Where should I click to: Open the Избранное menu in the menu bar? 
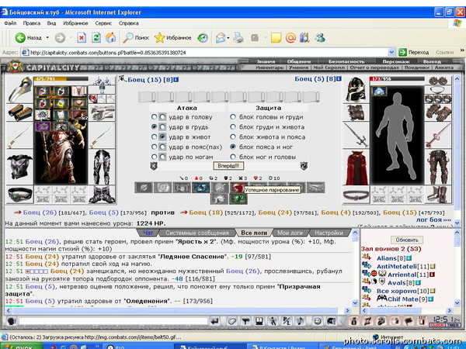pos(75,23)
